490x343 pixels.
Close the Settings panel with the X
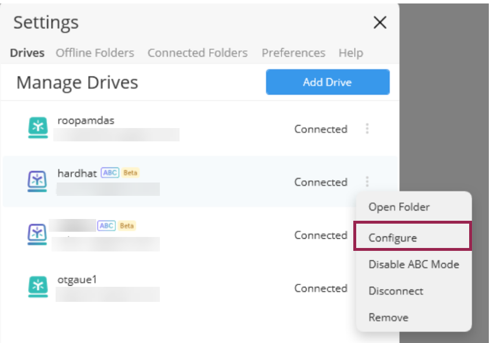point(379,23)
